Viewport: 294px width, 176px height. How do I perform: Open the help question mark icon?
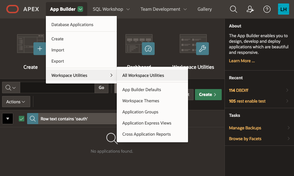point(267,9)
